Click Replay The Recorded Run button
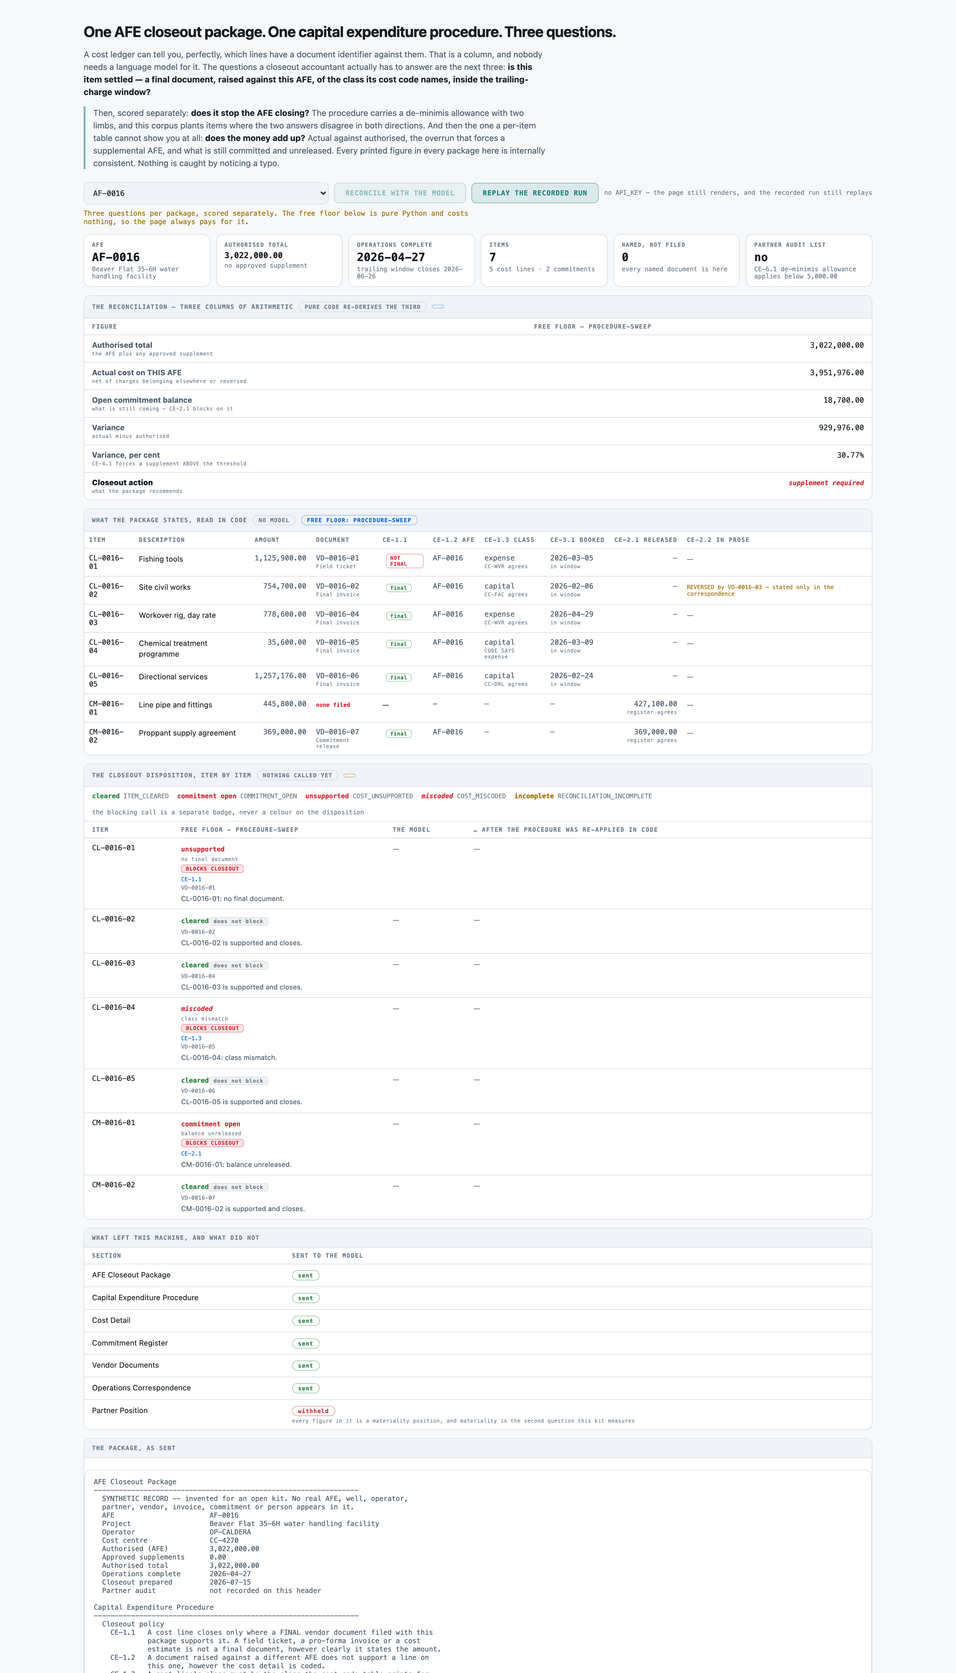This screenshot has height=1673, width=956. (x=534, y=193)
